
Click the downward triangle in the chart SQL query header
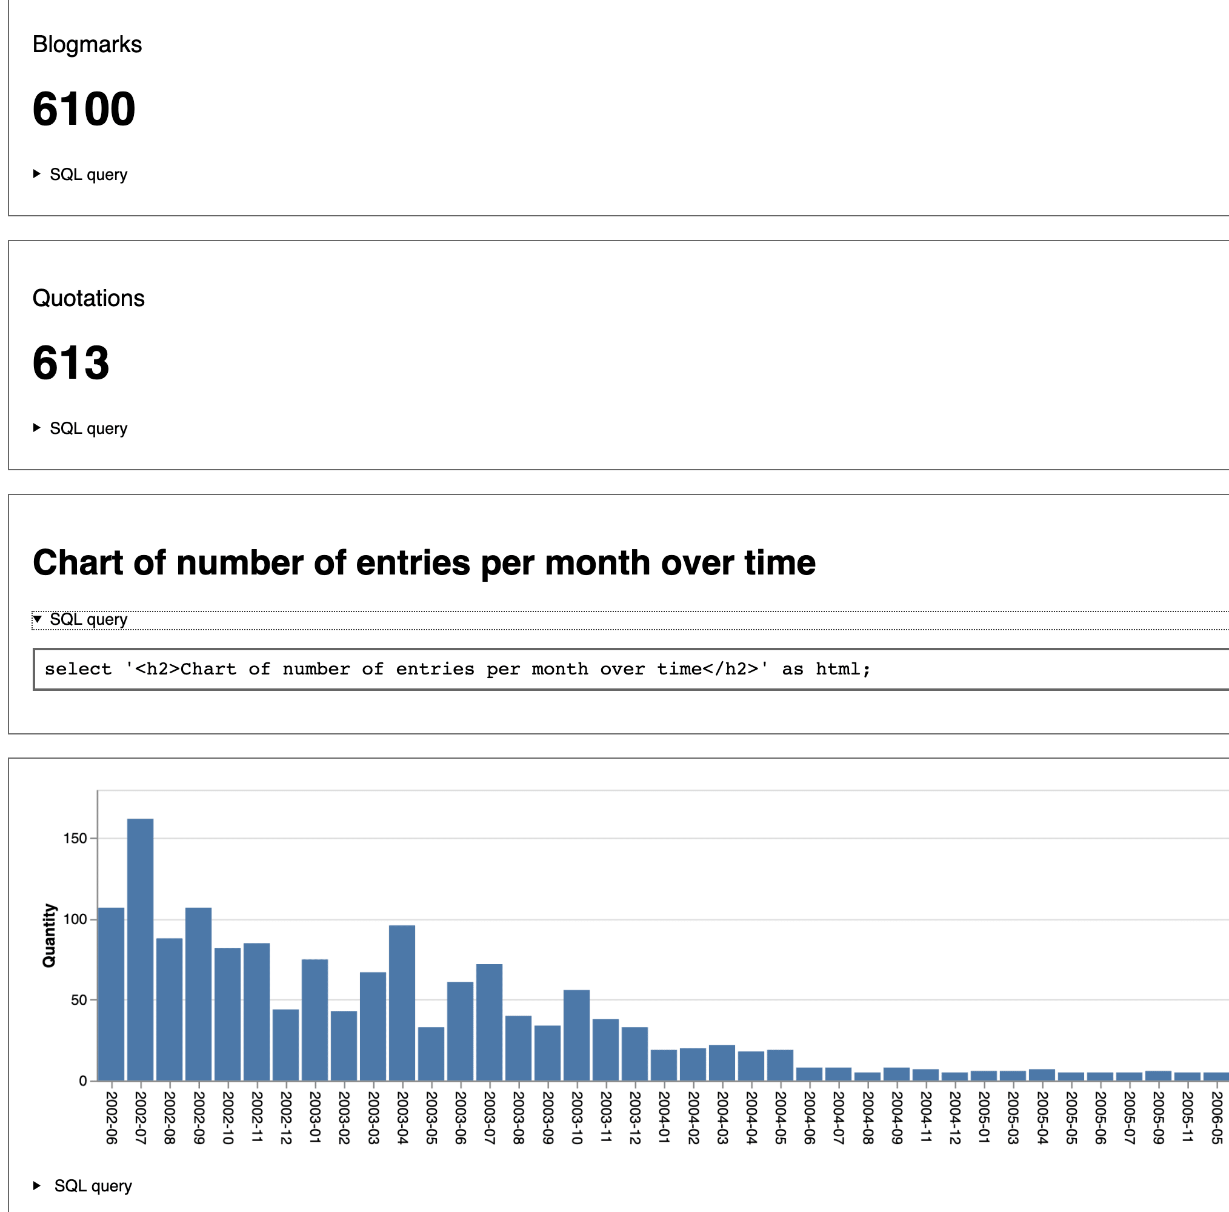[39, 619]
